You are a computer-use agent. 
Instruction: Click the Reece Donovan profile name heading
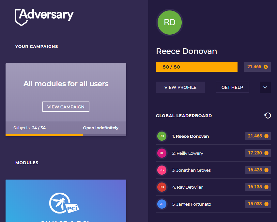click(x=187, y=51)
